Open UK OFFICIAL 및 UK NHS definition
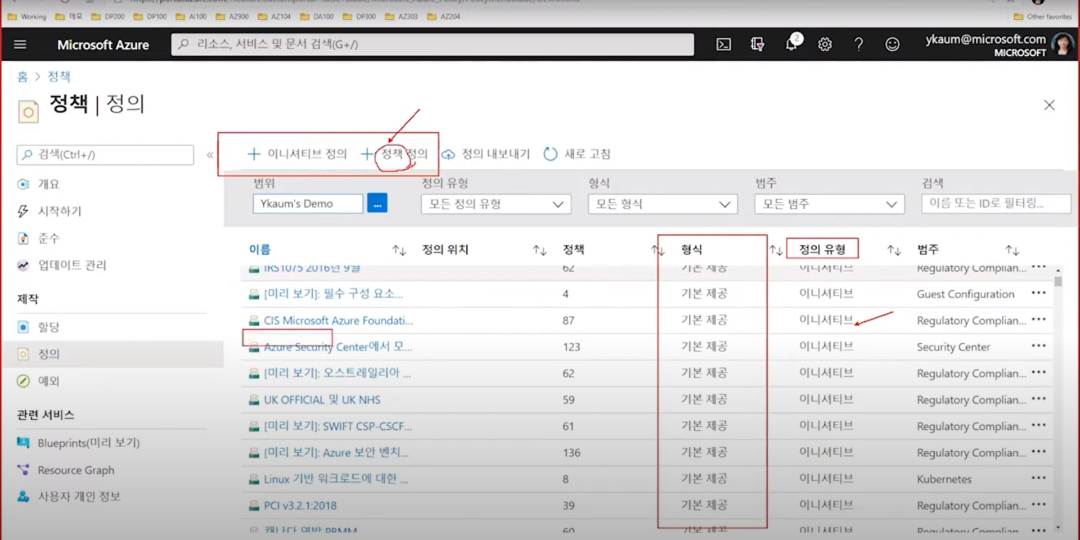Viewport: 1080px width, 540px height. pos(322,400)
